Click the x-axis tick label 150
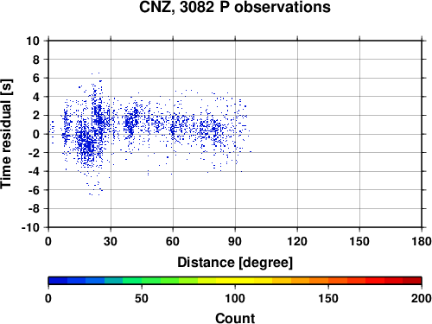Image resolution: width=432 pixels, height=324 pixels. (359, 241)
